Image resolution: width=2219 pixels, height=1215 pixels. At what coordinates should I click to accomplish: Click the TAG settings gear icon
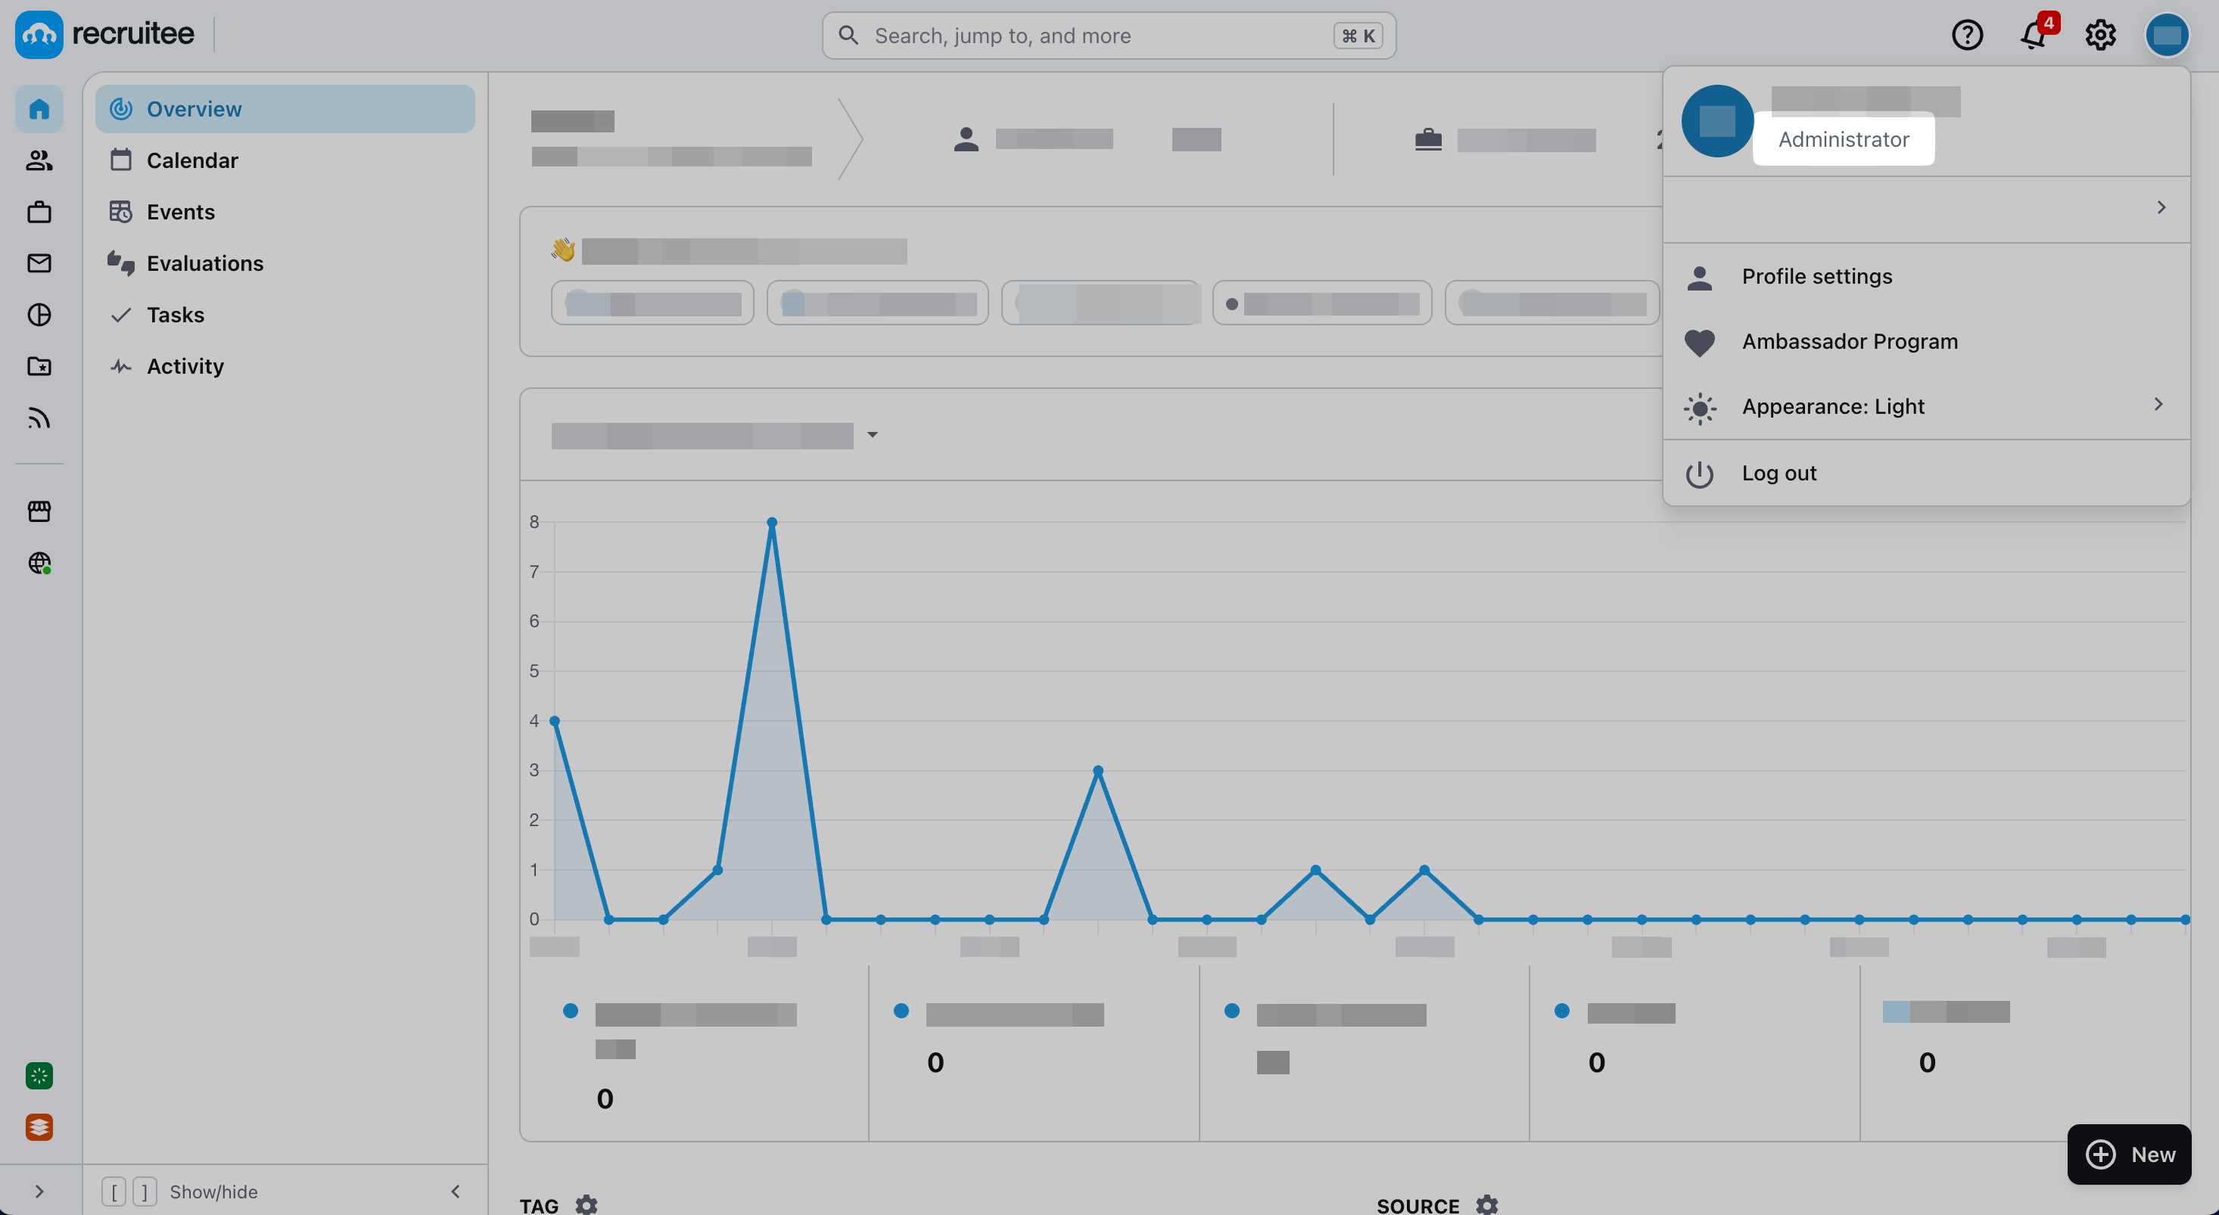586,1204
